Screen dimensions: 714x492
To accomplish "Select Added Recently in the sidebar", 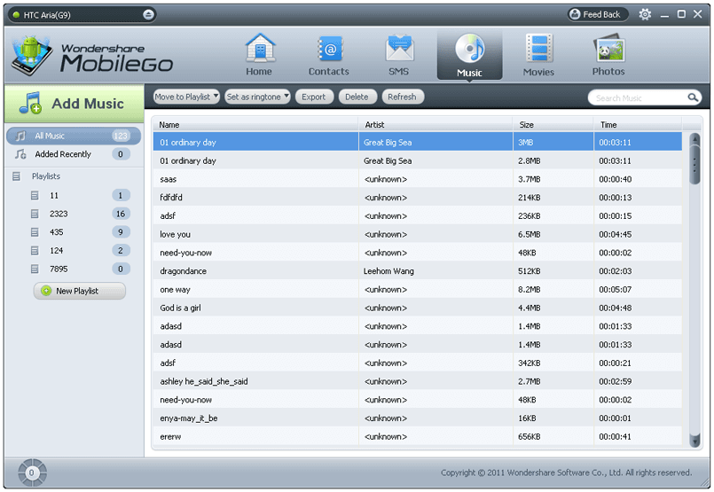I will [x=74, y=154].
